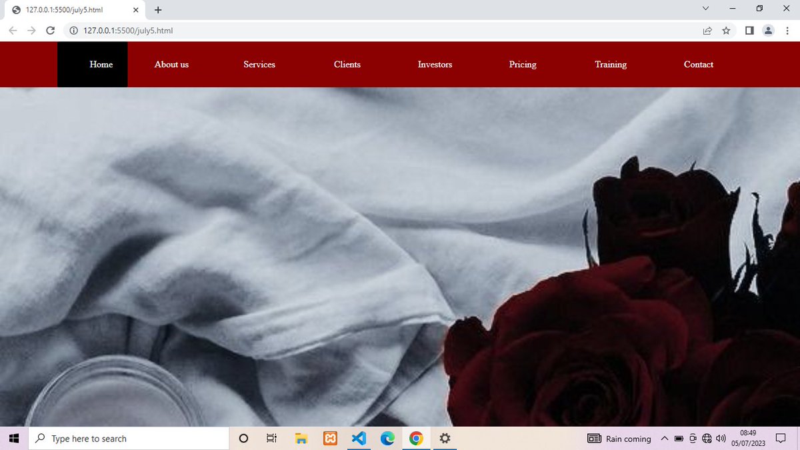Image resolution: width=800 pixels, height=450 pixels.
Task: Open the Rain coming weather widget
Action: click(619, 439)
